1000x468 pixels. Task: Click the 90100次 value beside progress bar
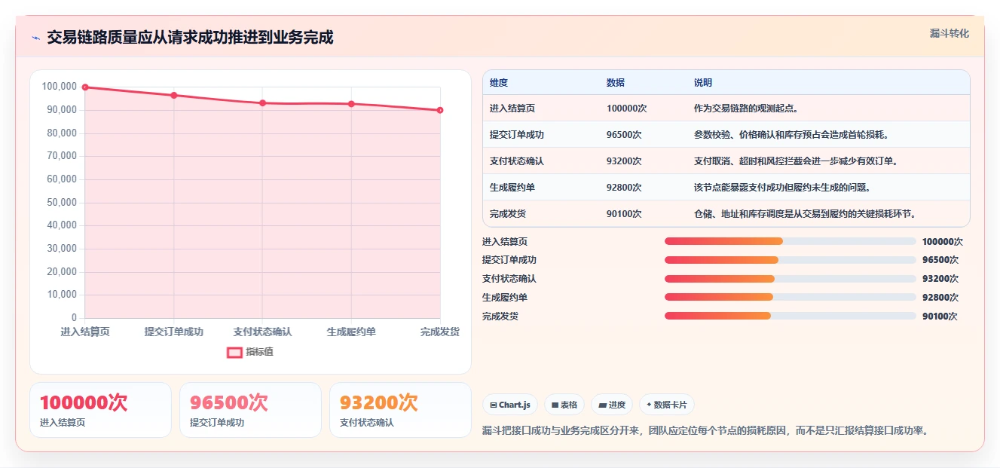pyautogui.click(x=940, y=317)
